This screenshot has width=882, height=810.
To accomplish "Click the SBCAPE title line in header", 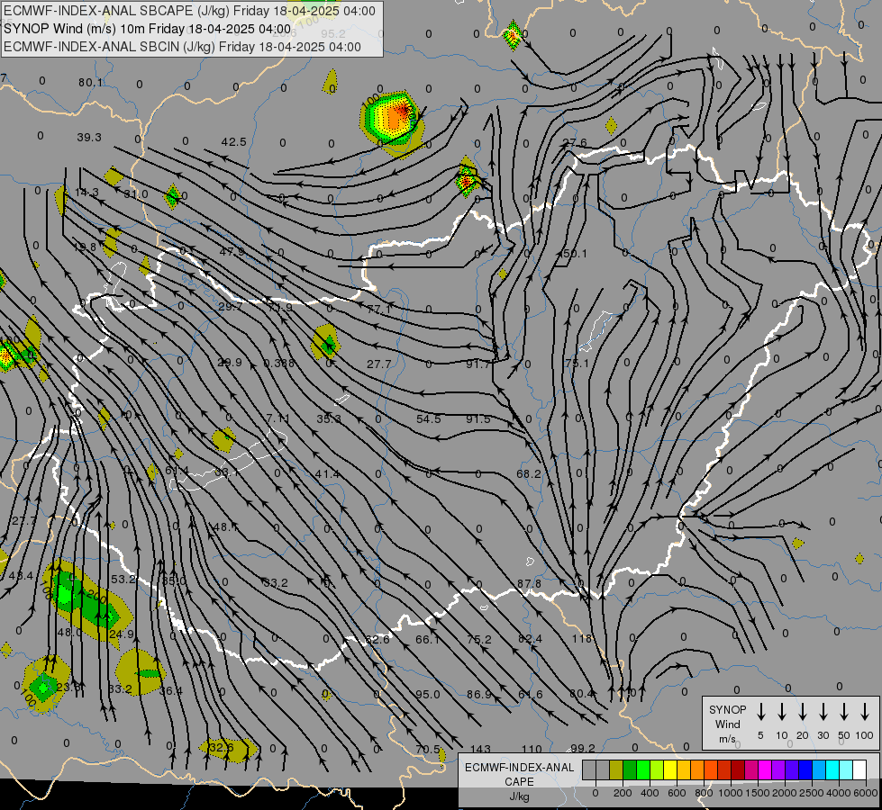I will (189, 11).
